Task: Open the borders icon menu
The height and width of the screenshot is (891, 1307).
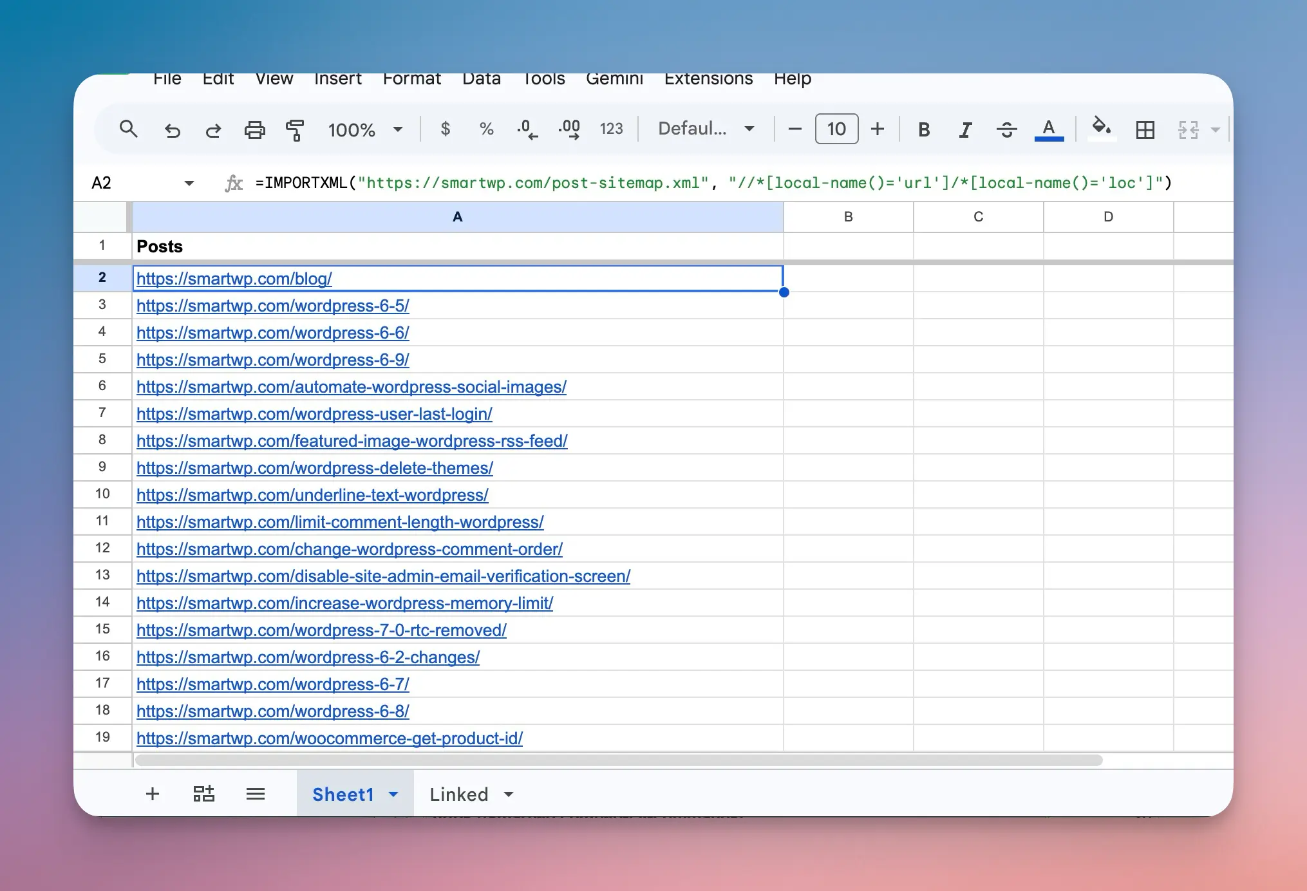Action: pyautogui.click(x=1145, y=129)
